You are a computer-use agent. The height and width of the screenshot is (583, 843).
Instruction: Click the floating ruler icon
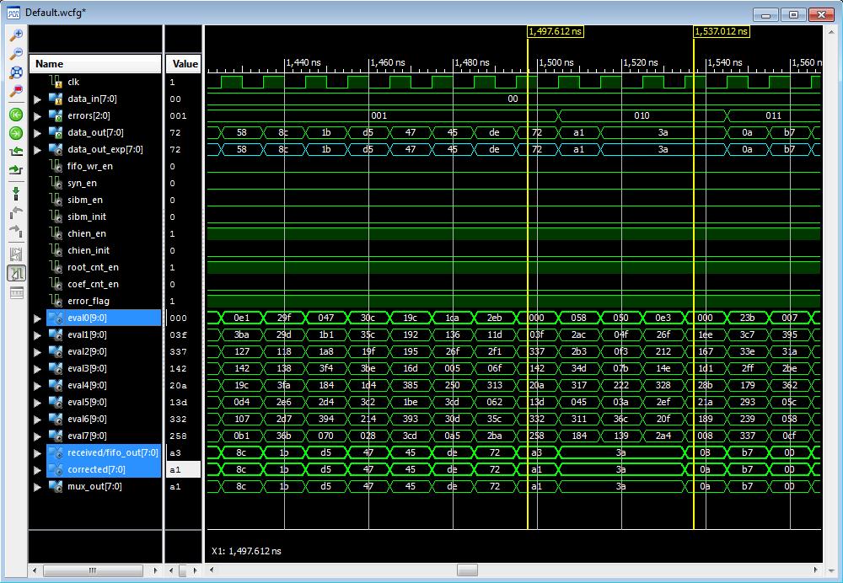click(16, 292)
